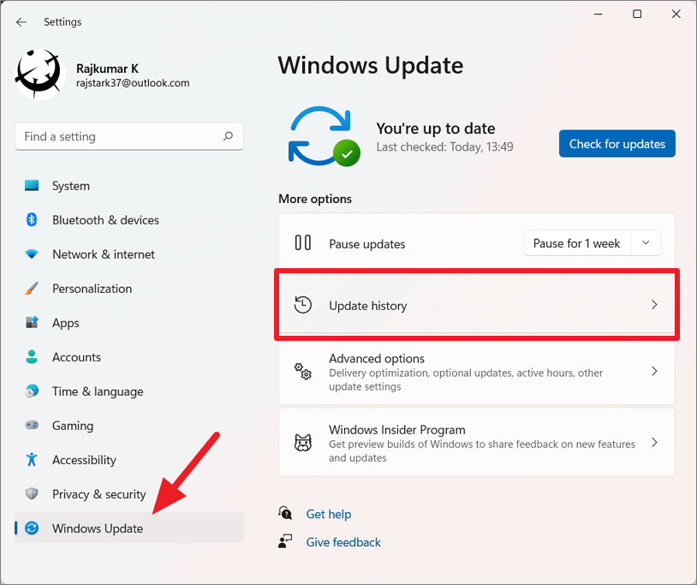Click the Bluetooth icon in sidebar
Viewport: 697px width, 585px height.
(32, 219)
